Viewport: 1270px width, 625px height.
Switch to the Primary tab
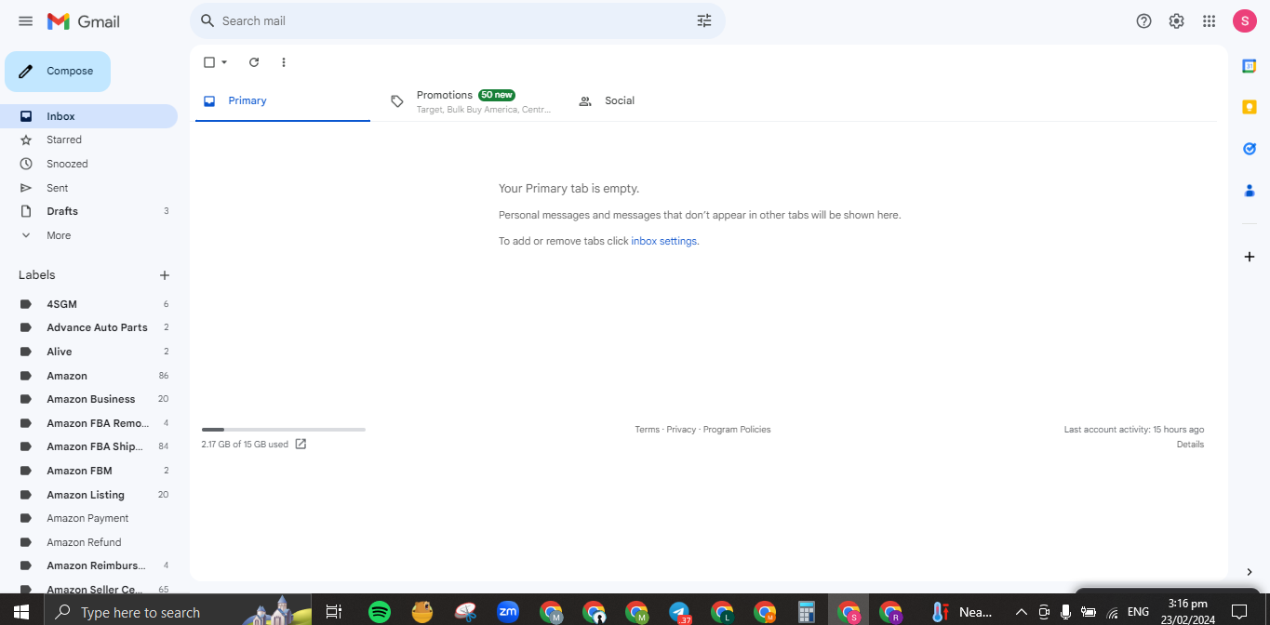pos(283,100)
